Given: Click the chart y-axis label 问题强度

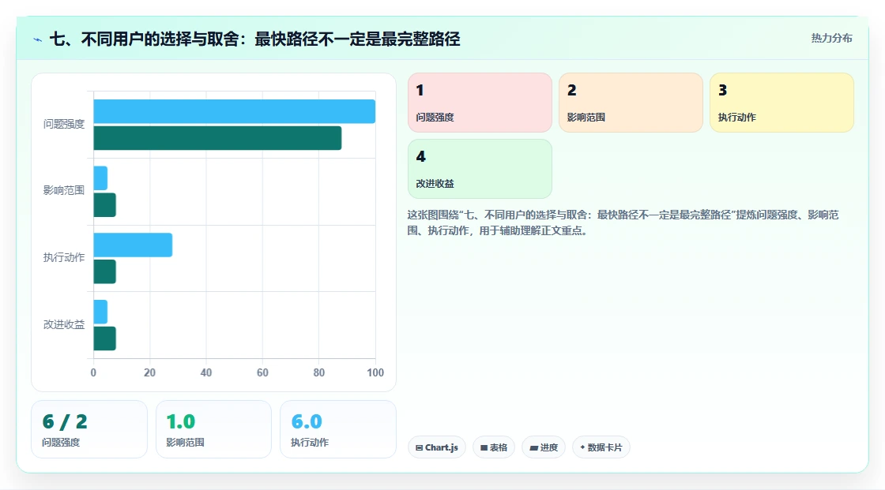Looking at the screenshot, I should click(64, 124).
